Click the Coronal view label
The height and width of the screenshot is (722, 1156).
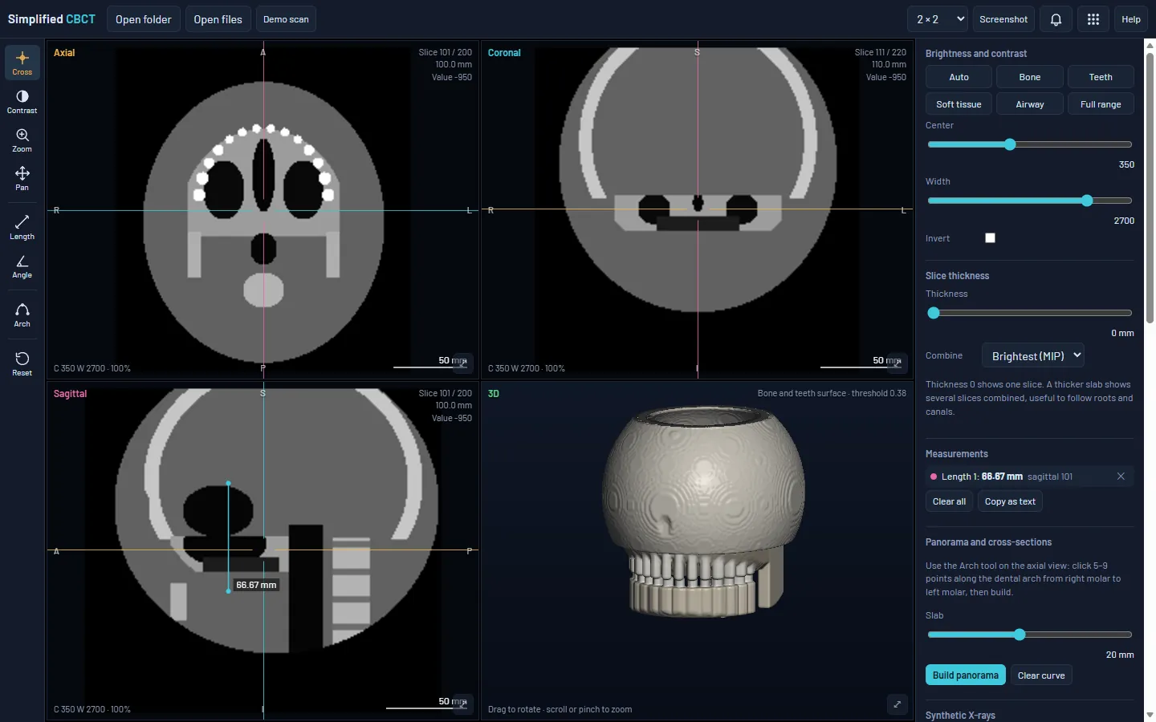pos(504,53)
